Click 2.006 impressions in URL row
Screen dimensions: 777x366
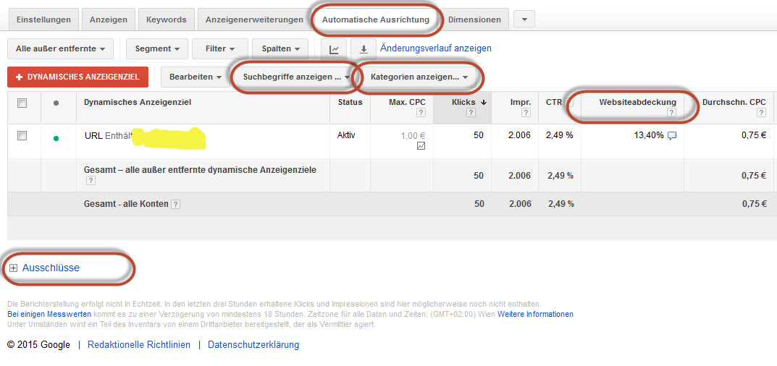(519, 135)
